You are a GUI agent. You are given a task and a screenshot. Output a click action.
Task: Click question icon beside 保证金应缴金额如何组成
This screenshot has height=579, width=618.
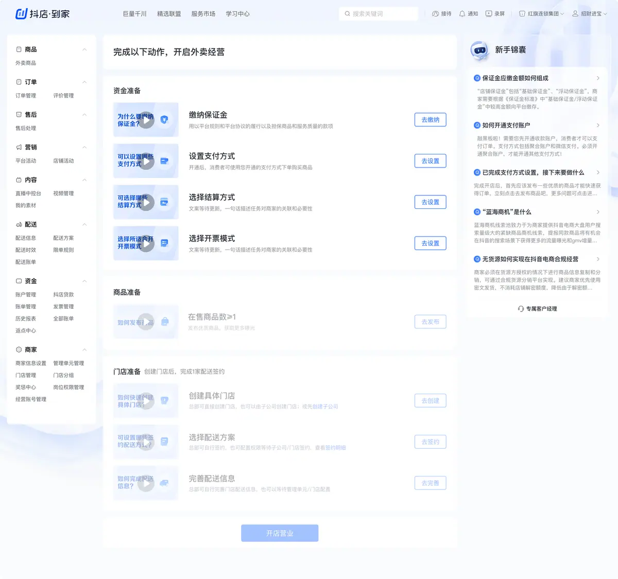point(477,78)
